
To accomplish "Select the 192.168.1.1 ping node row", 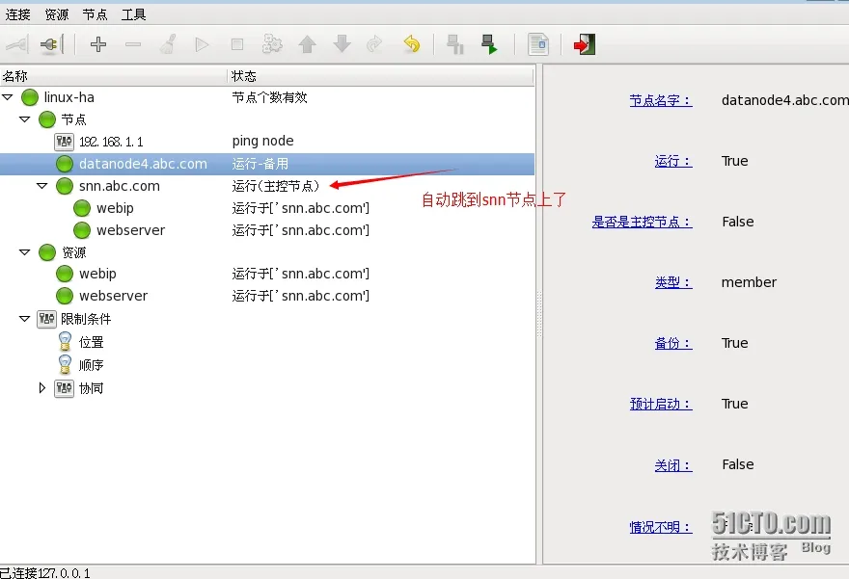I will pyautogui.click(x=267, y=142).
